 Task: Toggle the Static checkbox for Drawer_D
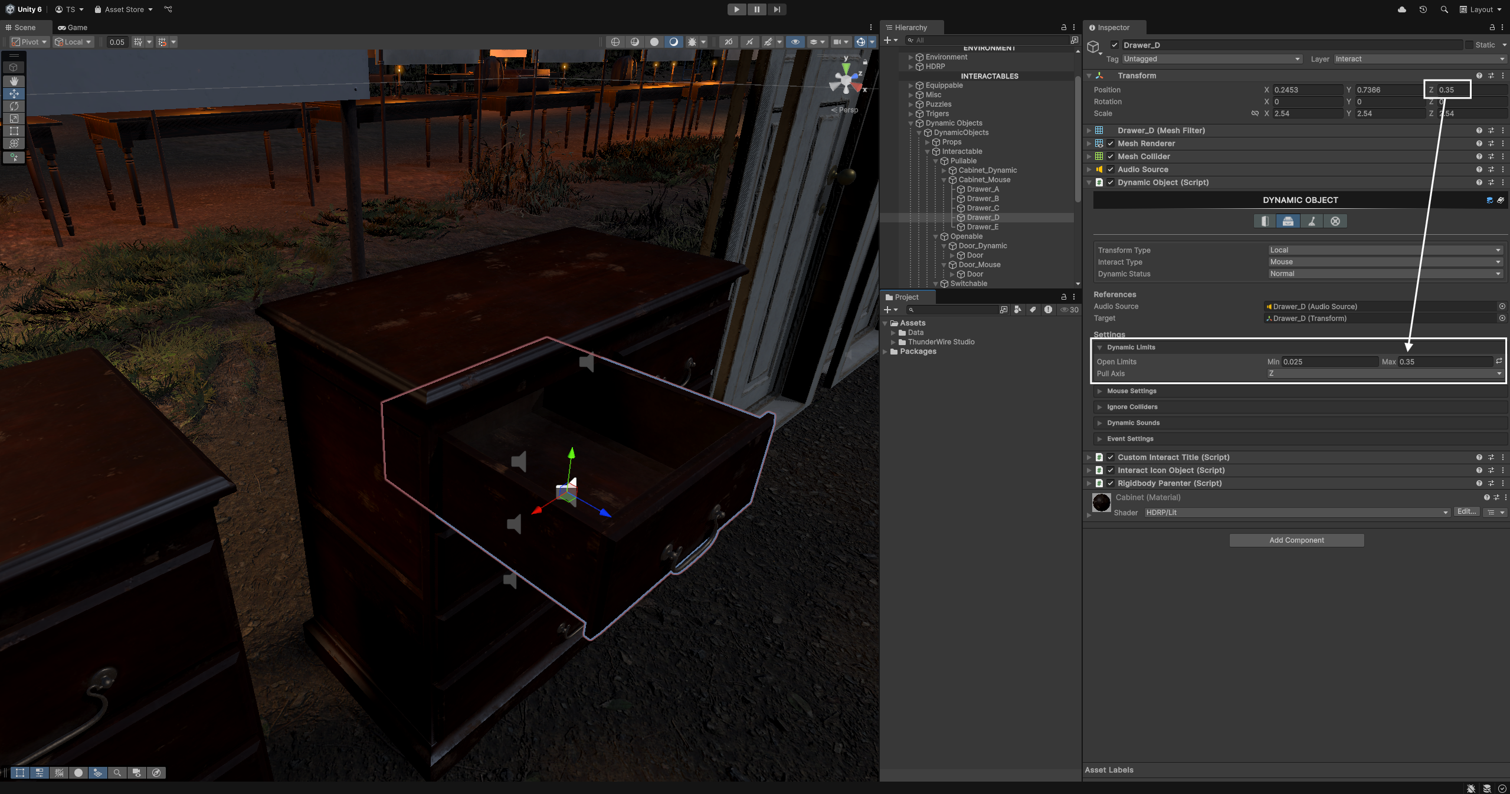coord(1469,45)
